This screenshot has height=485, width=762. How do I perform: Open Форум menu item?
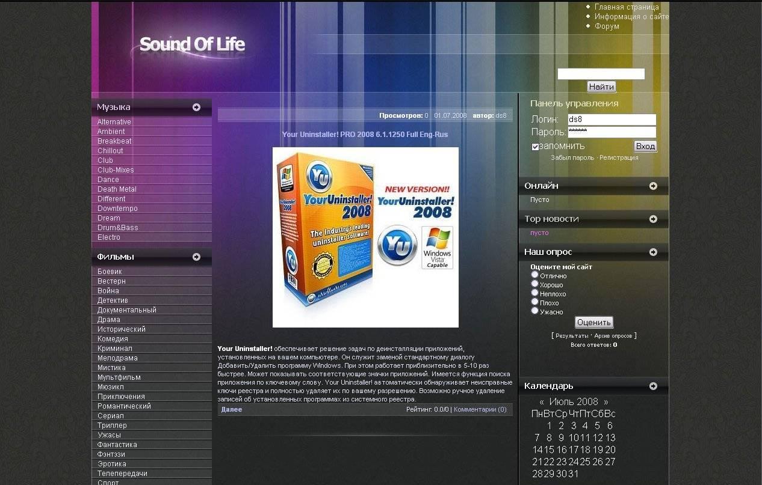click(x=607, y=26)
